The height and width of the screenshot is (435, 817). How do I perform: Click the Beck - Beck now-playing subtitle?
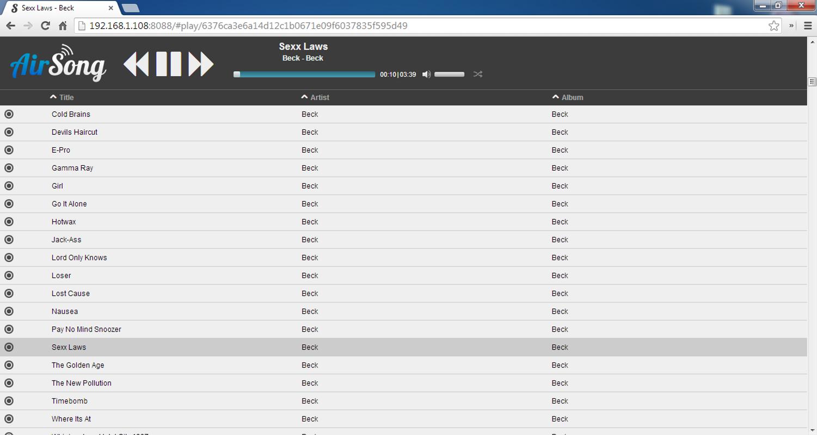tap(303, 58)
